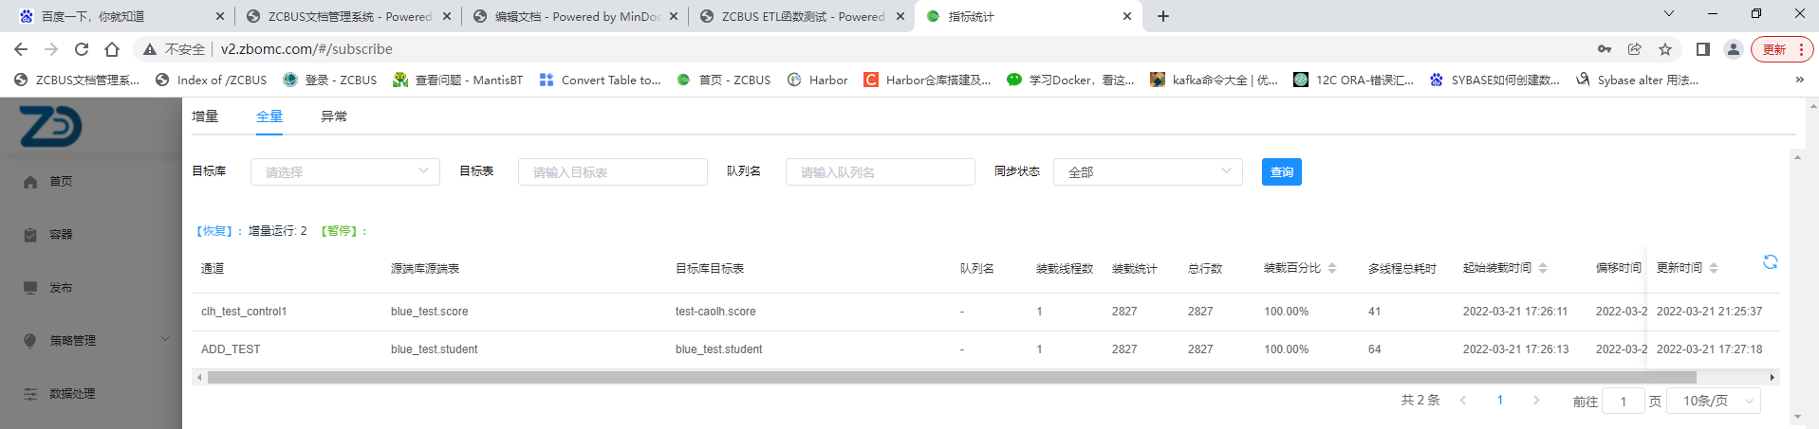Sort by 更新时间 column arrows

coord(1714,269)
